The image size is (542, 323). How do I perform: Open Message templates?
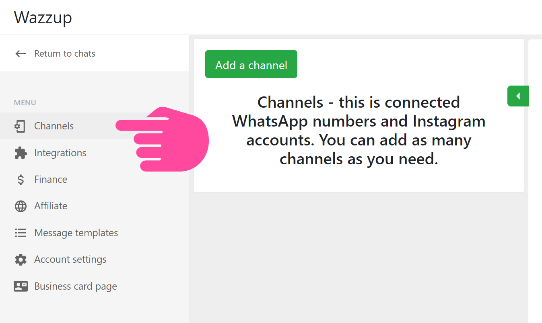point(76,233)
